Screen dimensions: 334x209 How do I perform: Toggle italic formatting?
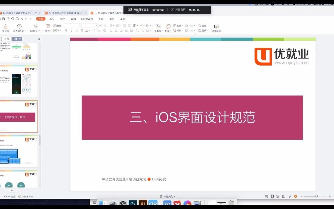point(71,30)
